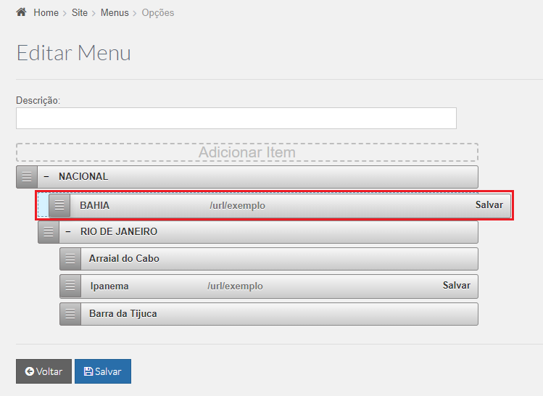Open the Menus breadcrumb link

[x=115, y=13]
